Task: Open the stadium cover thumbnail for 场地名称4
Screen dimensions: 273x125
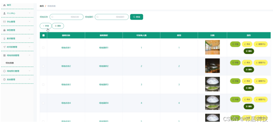Action: [x=212, y=102]
